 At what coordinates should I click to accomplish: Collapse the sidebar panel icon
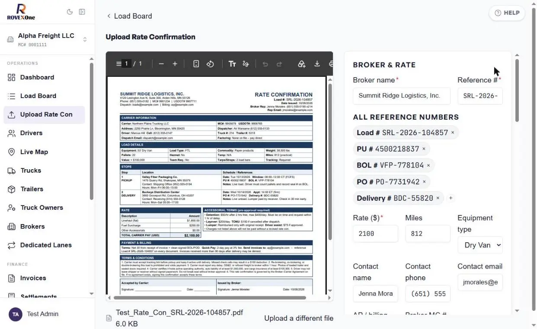(x=82, y=12)
